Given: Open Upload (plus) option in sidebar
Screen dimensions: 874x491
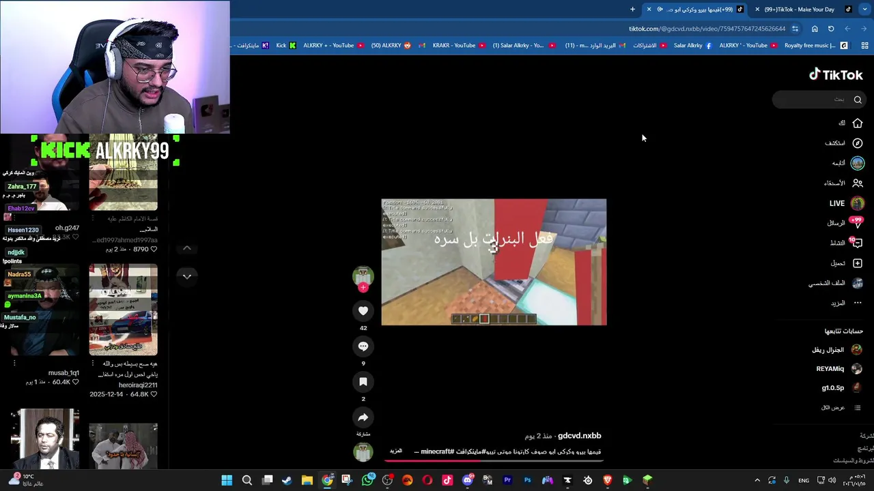Looking at the screenshot, I should coord(846,263).
